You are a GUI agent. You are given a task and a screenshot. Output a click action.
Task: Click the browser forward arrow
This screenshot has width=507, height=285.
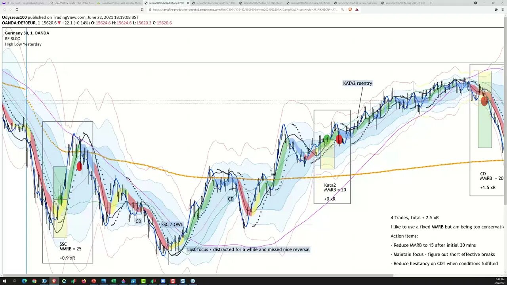point(10,9)
